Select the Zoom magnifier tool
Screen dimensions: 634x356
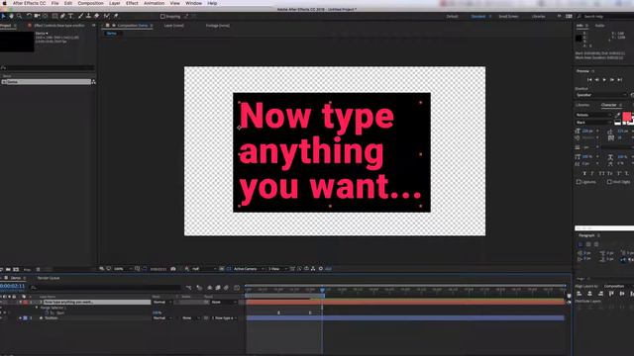coord(19,16)
